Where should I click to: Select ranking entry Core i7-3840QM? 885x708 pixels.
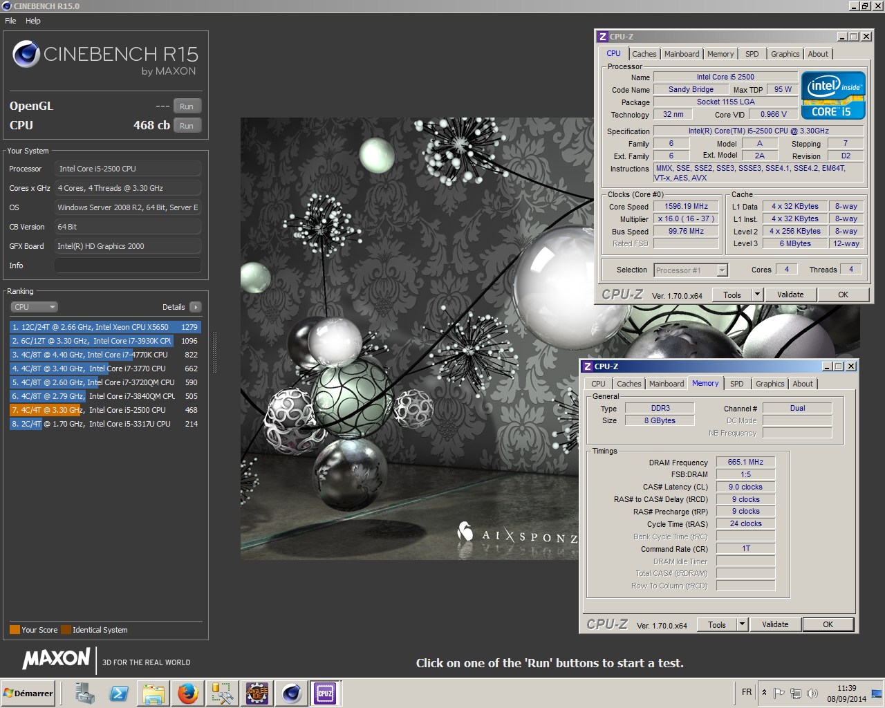pyautogui.click(x=105, y=396)
